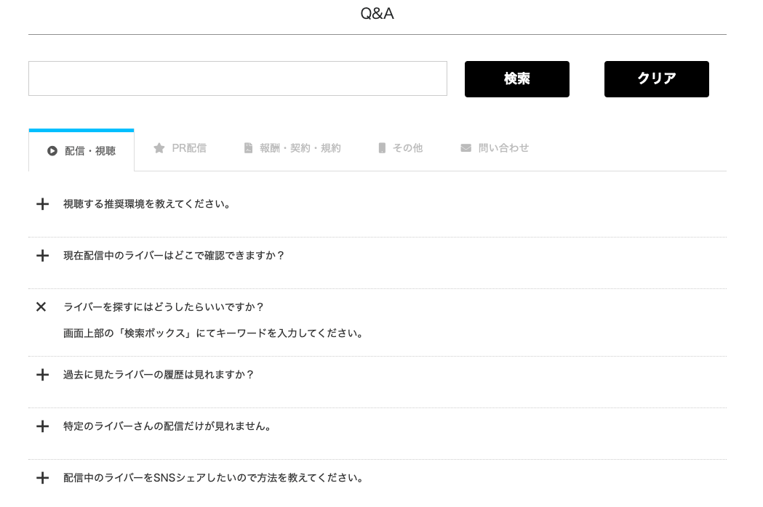The width and height of the screenshot is (763, 507).
Task: Focus the Q&A search text field
Action: coord(237,78)
